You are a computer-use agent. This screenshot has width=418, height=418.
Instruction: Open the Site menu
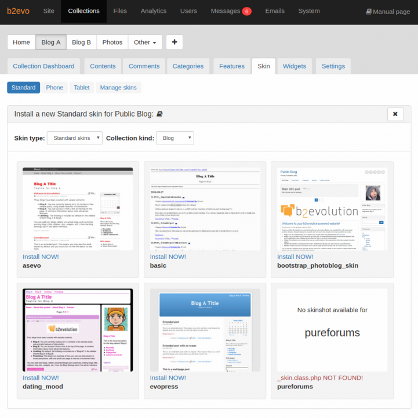click(x=49, y=11)
